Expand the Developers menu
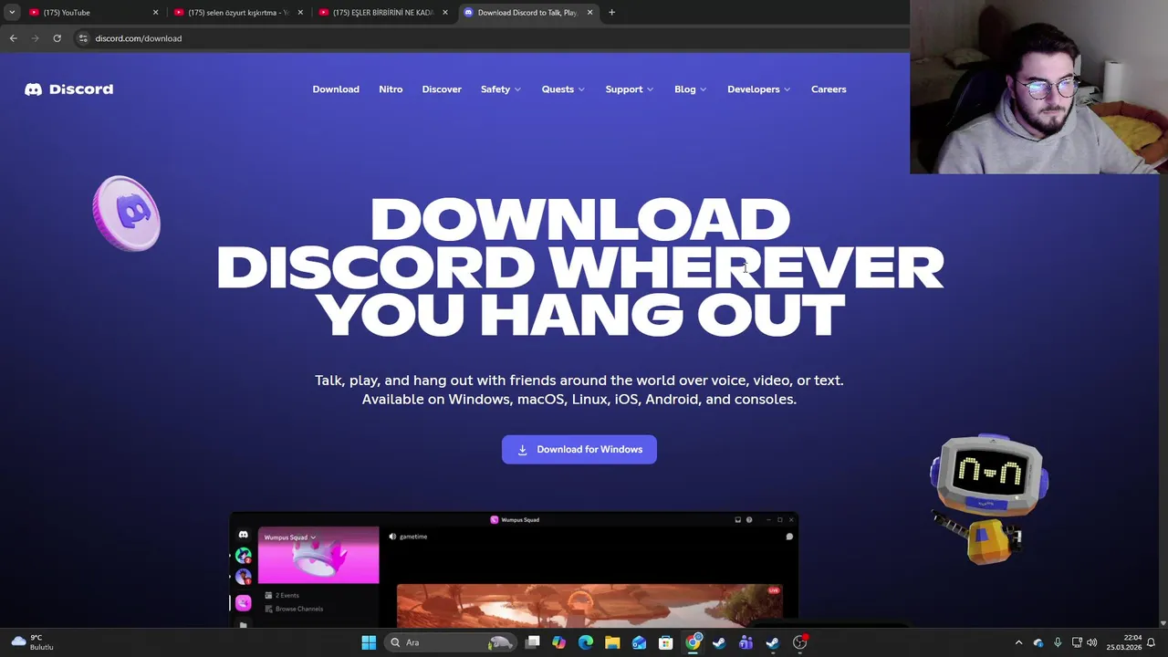Image resolution: width=1168 pixels, height=657 pixels. coord(759,89)
